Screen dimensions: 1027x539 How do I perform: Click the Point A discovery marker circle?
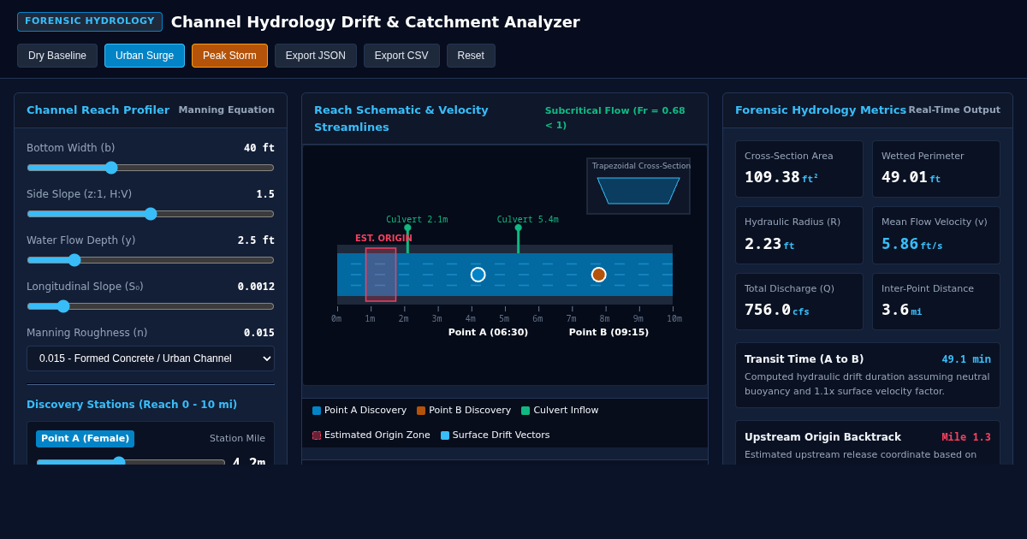pyautogui.click(x=478, y=275)
